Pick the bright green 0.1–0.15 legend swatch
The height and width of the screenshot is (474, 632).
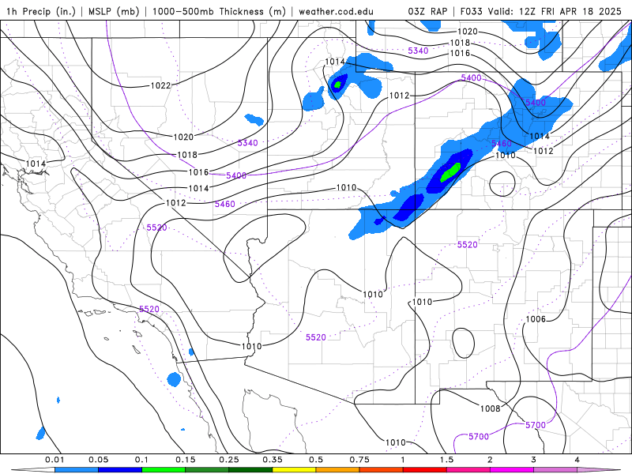pos(164,470)
